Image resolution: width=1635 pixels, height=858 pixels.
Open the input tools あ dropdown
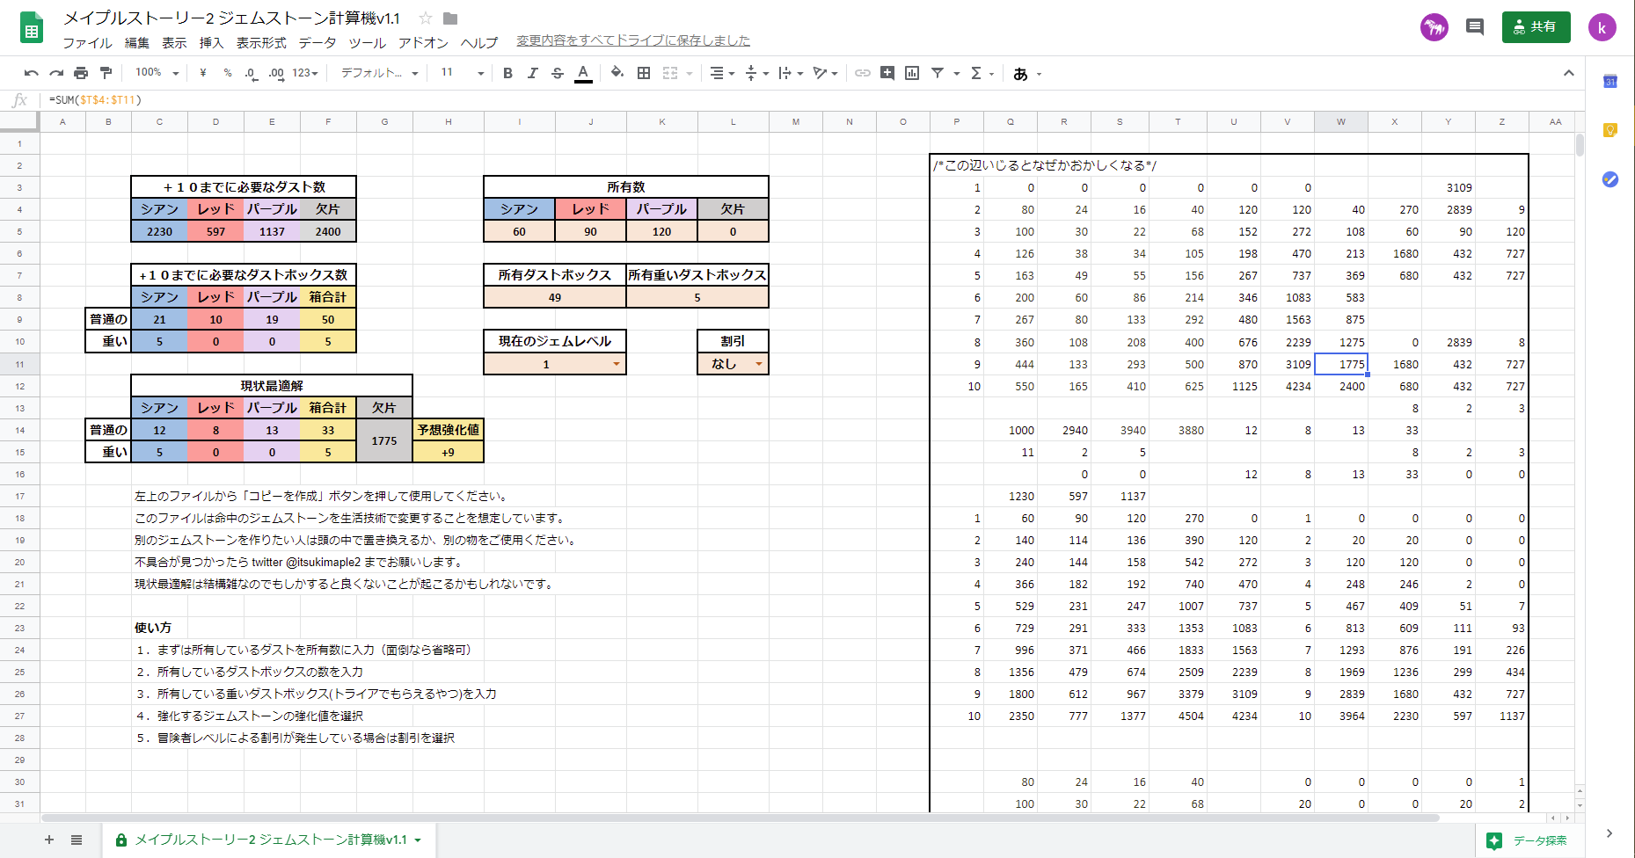pyautogui.click(x=1027, y=73)
